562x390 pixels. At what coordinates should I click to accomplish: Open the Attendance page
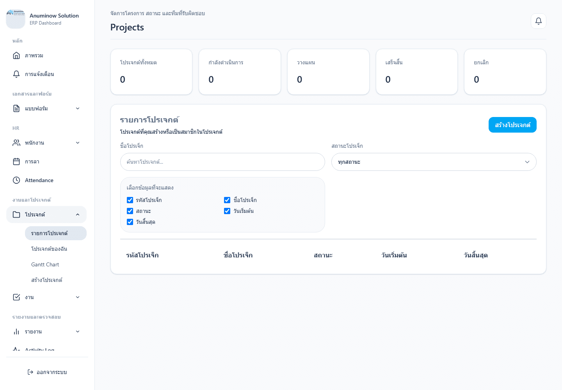tap(46, 180)
